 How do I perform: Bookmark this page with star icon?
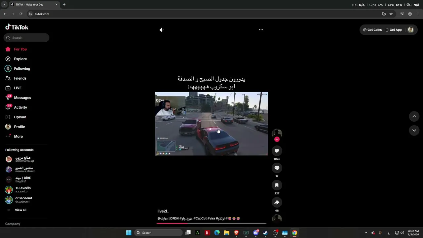[x=391, y=14]
